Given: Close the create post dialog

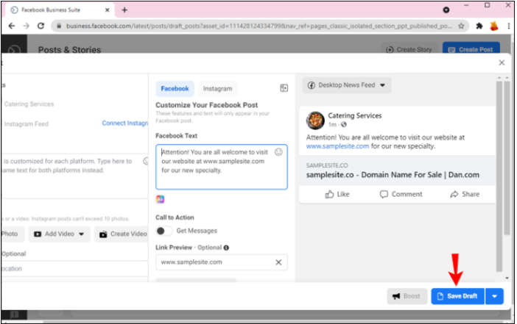Looking at the screenshot, I should (502, 62).
